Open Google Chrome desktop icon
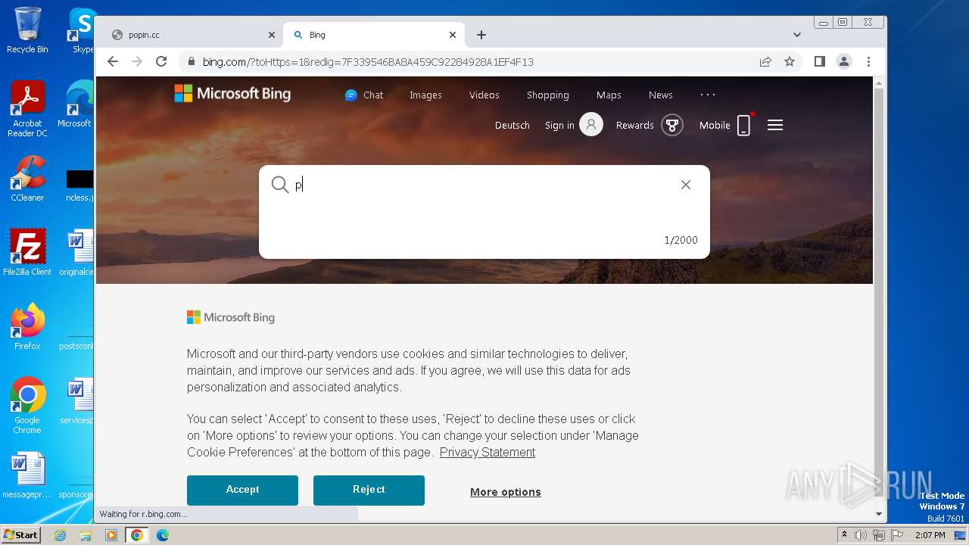The image size is (969, 545). pyautogui.click(x=27, y=406)
